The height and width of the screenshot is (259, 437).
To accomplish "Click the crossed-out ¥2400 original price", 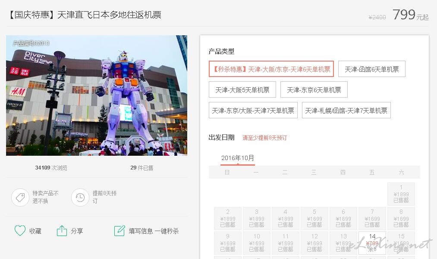I will pos(377,17).
